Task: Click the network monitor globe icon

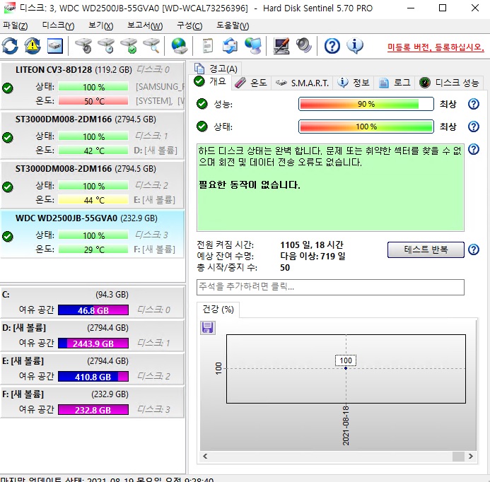Action: (253, 46)
